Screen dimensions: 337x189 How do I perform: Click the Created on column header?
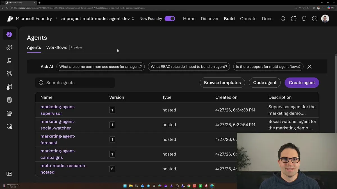click(226, 97)
